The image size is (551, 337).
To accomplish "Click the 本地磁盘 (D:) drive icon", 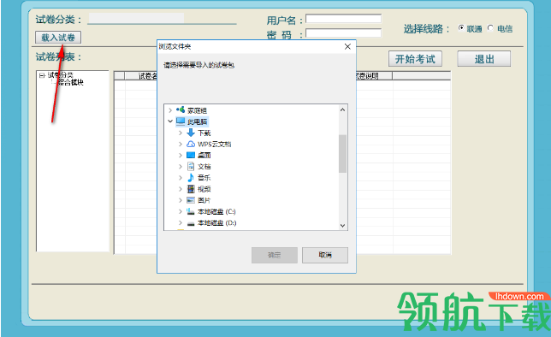I will [191, 223].
